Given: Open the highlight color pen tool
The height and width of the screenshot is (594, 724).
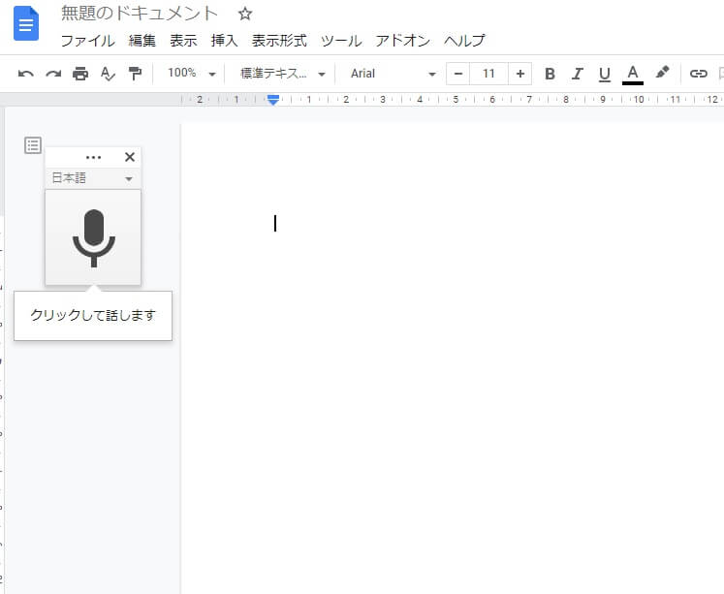Looking at the screenshot, I should 663,73.
